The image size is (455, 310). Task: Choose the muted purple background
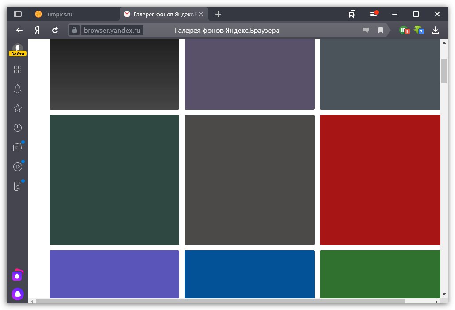pos(250,74)
